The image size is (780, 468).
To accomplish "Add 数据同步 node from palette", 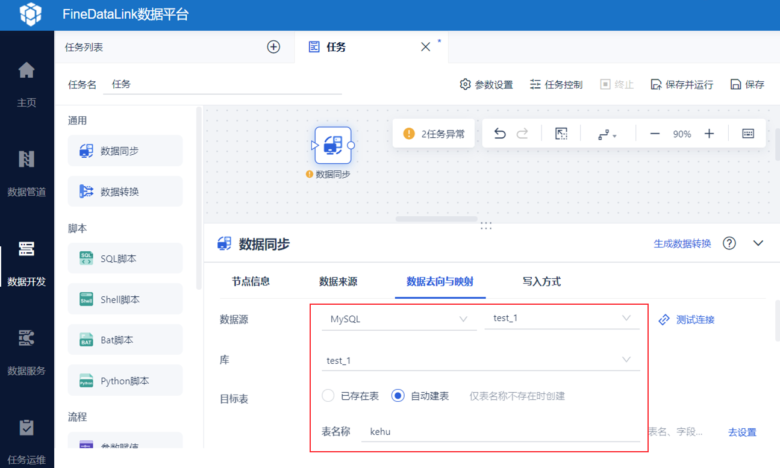I will pyautogui.click(x=125, y=151).
